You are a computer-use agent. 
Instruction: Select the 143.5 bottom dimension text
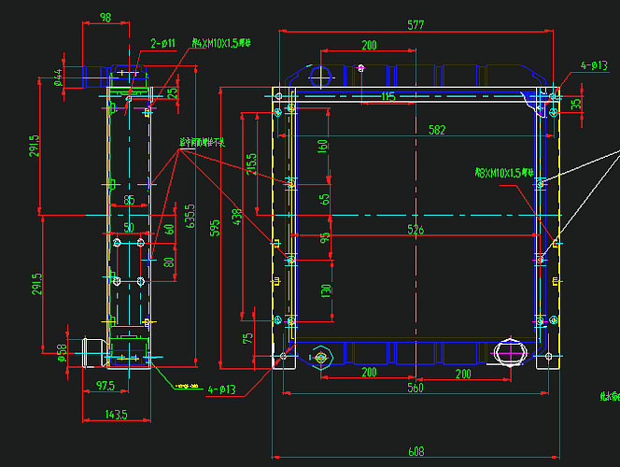click(x=117, y=414)
